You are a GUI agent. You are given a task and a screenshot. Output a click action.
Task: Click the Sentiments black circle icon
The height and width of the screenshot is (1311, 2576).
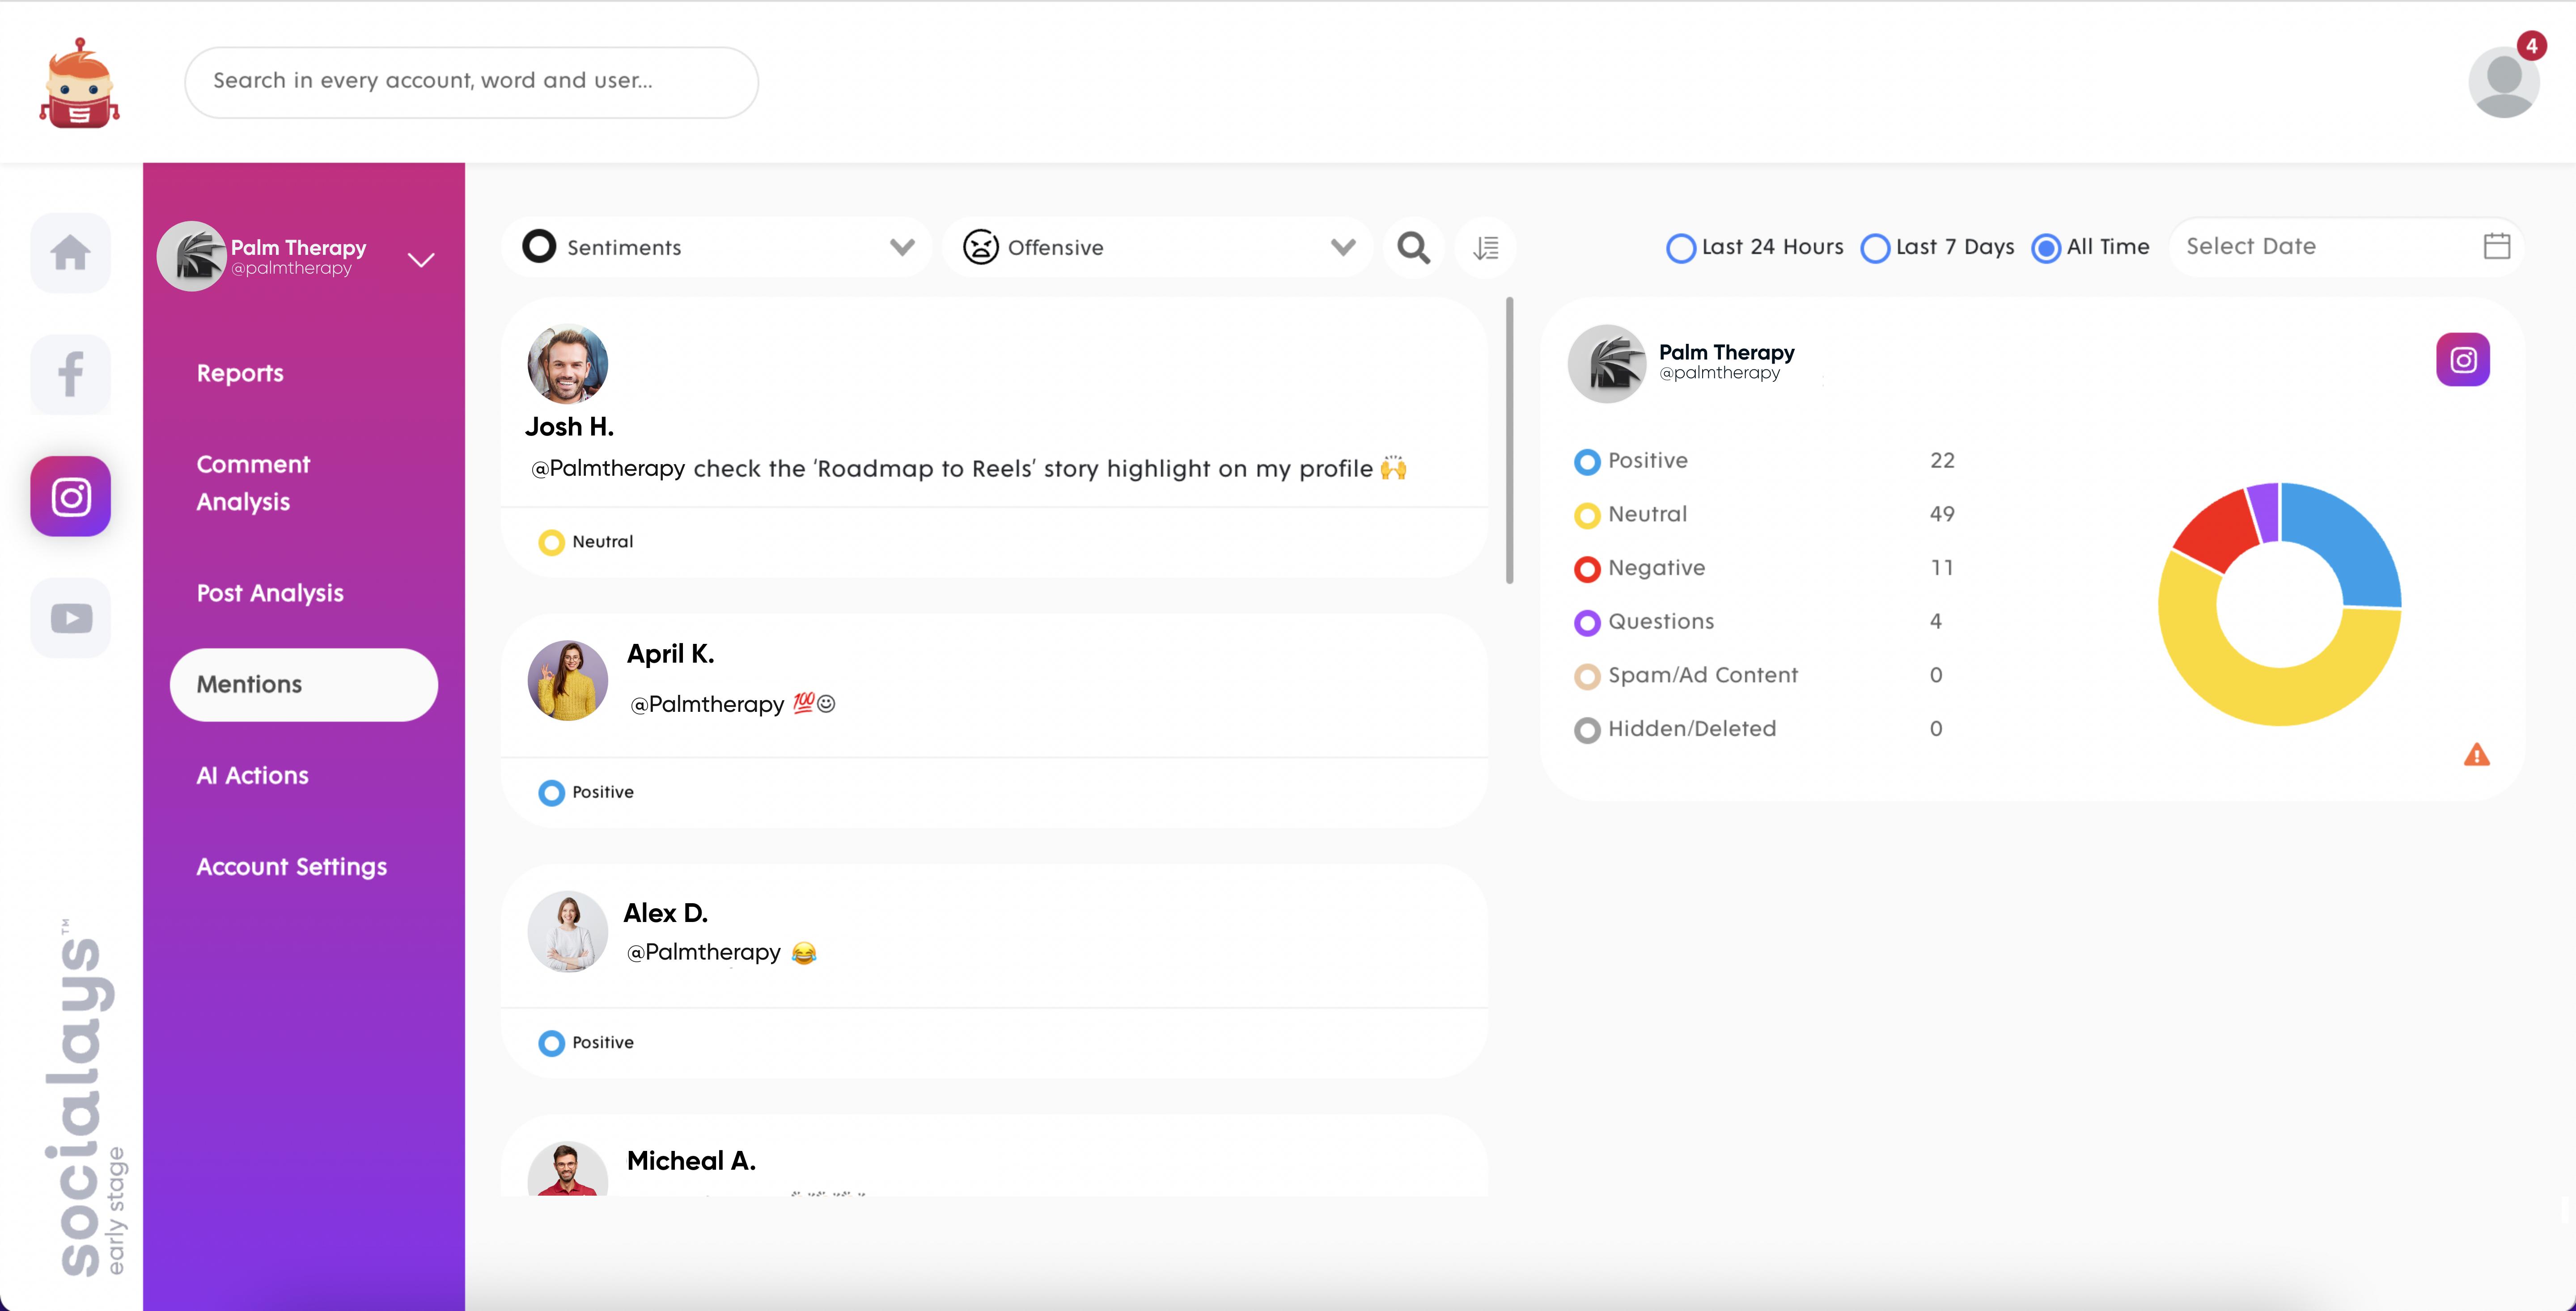click(539, 246)
